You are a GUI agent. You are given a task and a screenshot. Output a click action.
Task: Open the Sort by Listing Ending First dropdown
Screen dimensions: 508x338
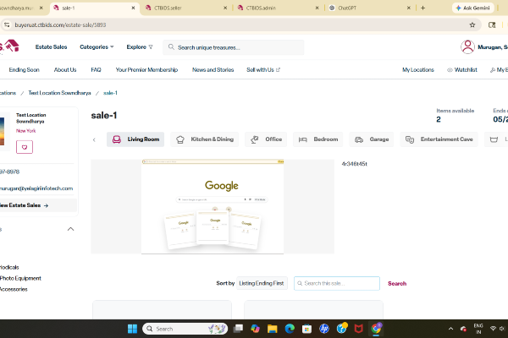(x=262, y=283)
